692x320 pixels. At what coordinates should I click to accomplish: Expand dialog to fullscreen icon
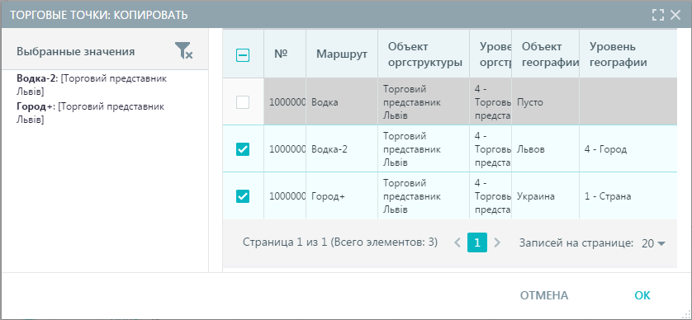click(657, 15)
